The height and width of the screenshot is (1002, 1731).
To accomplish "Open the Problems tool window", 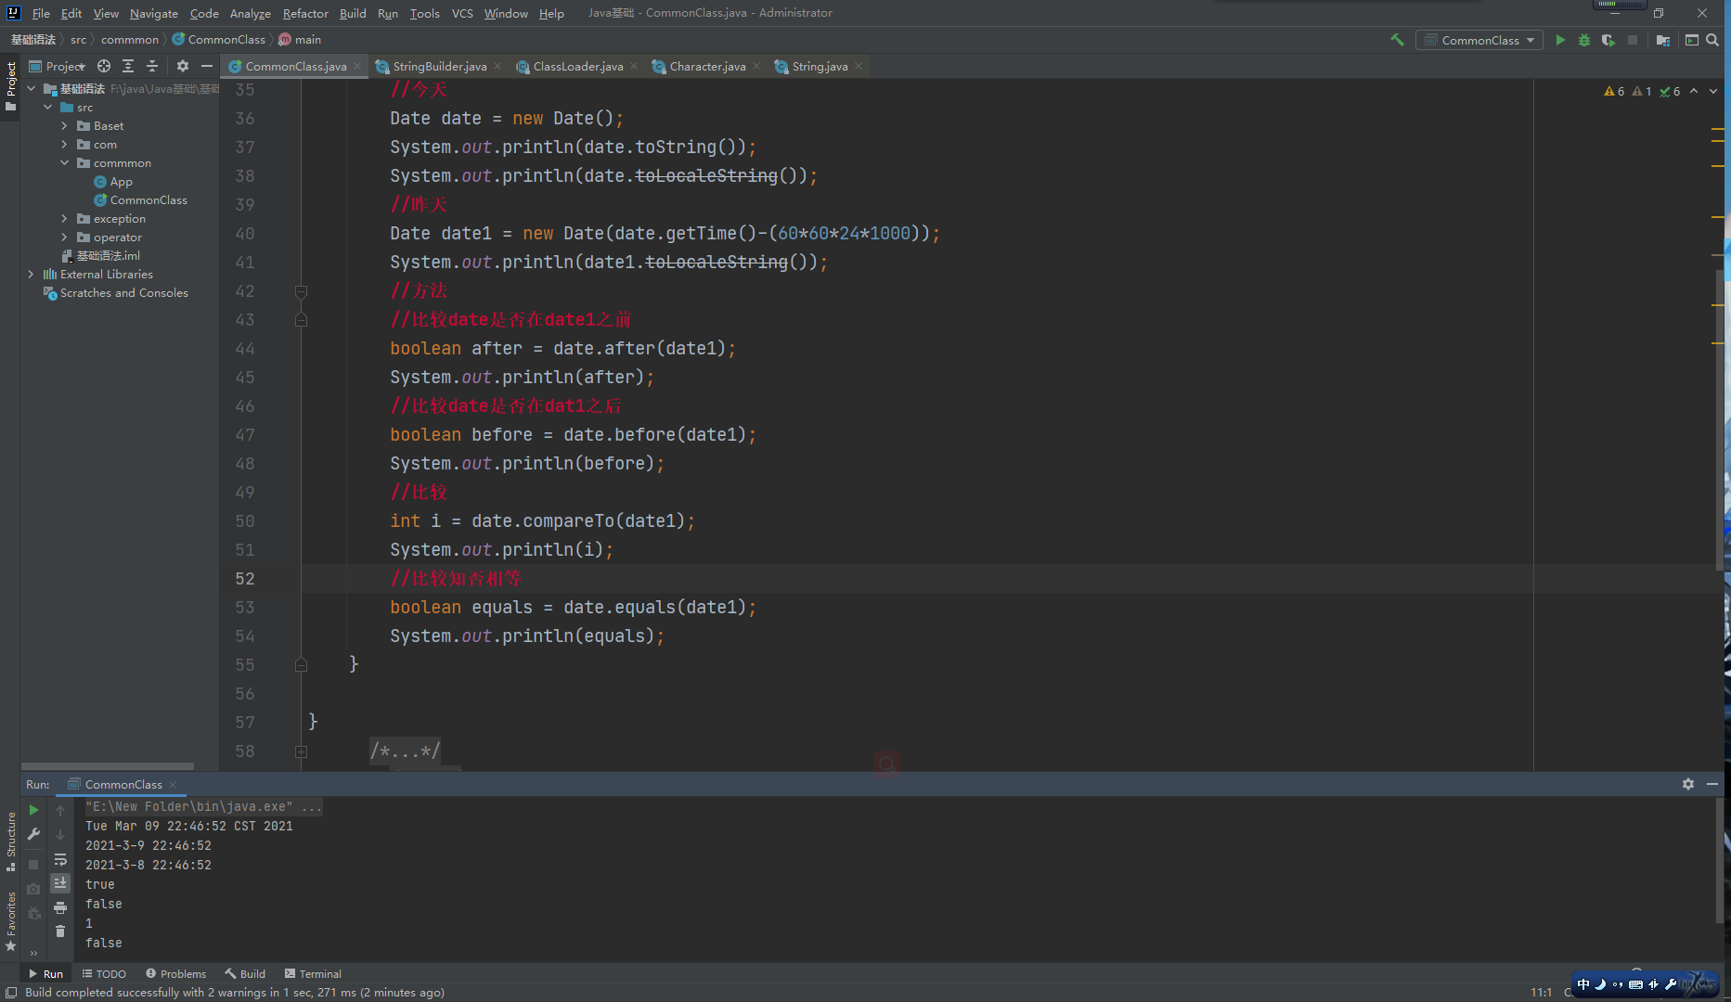I will 176,973.
